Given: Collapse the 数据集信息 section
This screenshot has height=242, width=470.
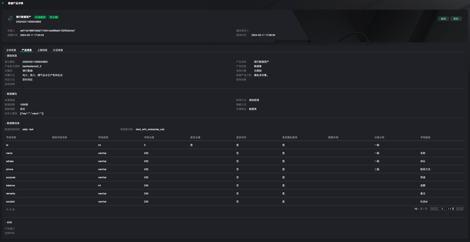Looking at the screenshot, I should pyautogui.click(x=6, y=123).
